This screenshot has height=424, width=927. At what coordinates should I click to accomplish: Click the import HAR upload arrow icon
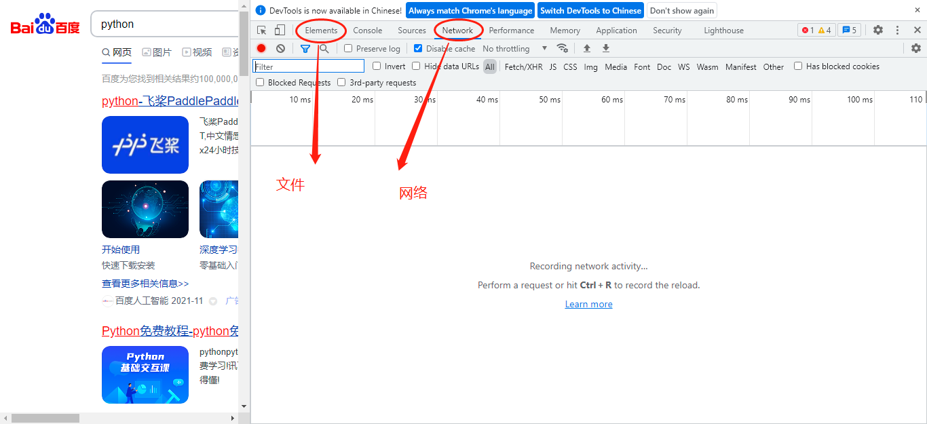point(587,48)
